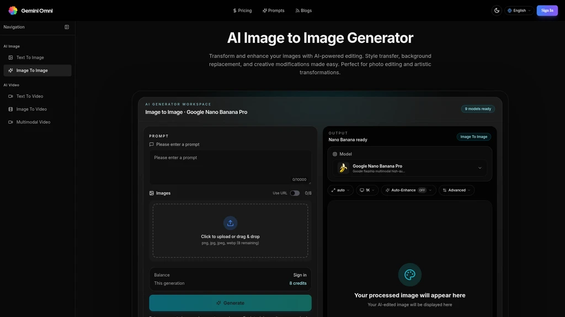Click the palette icon in output area
This screenshot has height=317, width=565.
[x=410, y=275]
